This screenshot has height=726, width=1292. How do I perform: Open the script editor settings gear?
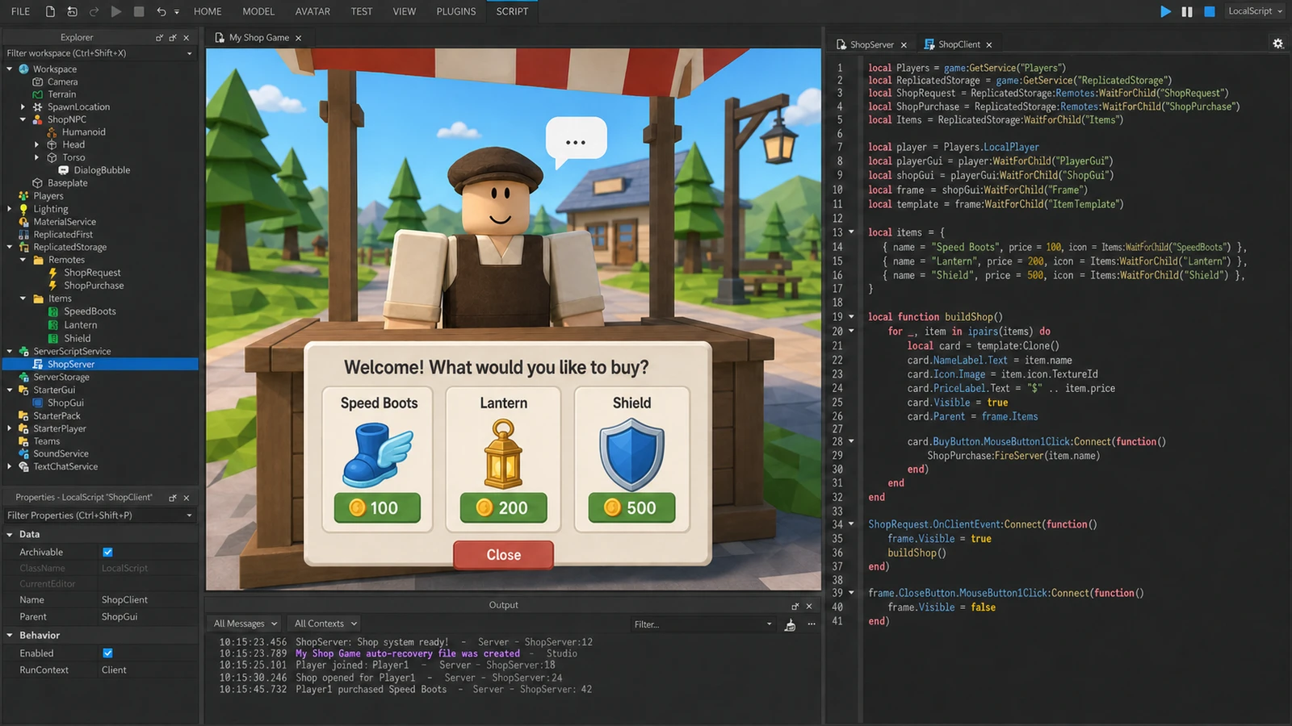pos(1278,44)
